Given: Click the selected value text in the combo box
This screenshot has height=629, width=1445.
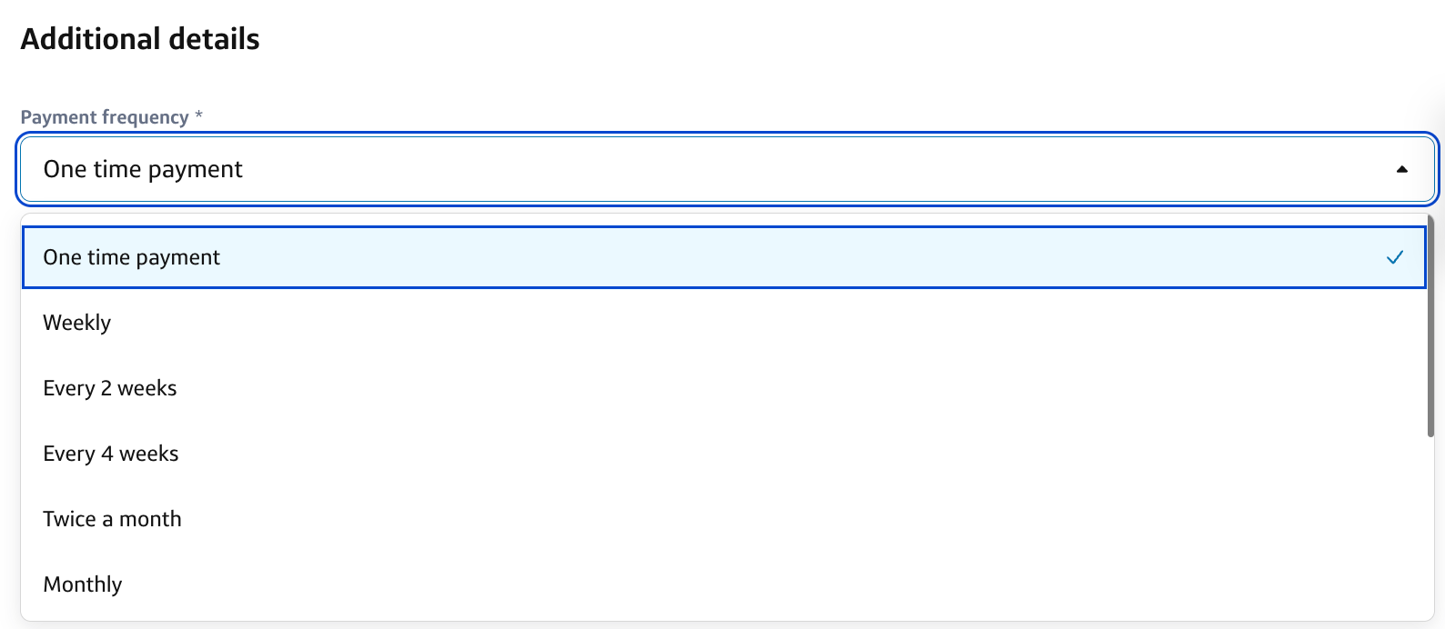Looking at the screenshot, I should (x=143, y=170).
